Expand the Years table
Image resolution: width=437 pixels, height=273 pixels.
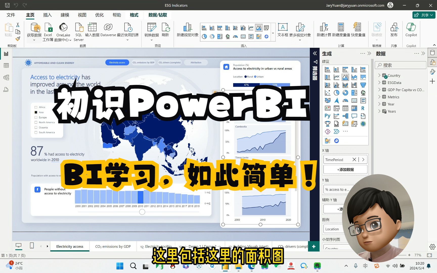click(379, 111)
